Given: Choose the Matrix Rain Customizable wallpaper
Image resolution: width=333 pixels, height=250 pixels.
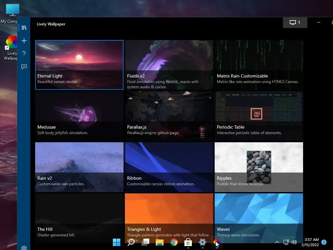Looking at the screenshot, I should (x=259, y=65).
